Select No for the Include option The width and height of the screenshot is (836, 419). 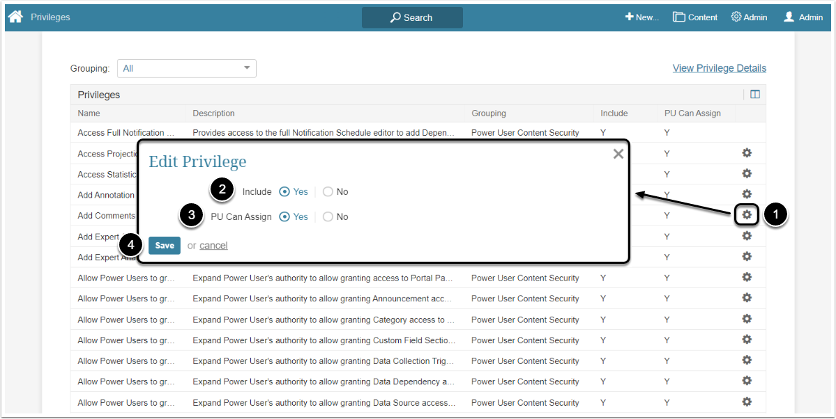tap(328, 192)
